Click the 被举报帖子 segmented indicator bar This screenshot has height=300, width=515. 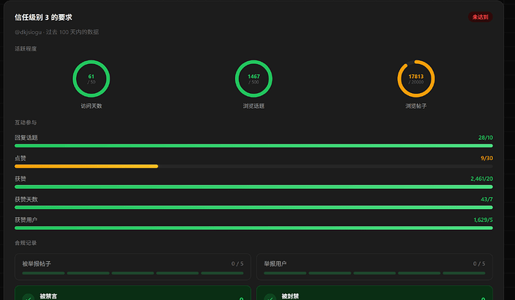tap(133, 273)
